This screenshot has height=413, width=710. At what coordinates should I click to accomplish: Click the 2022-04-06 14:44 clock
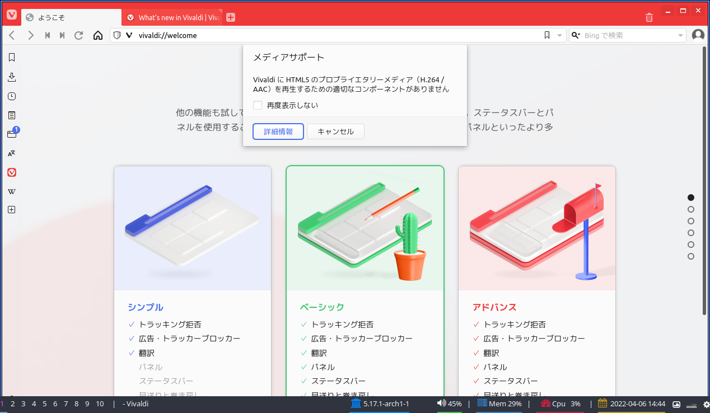pyautogui.click(x=632, y=403)
